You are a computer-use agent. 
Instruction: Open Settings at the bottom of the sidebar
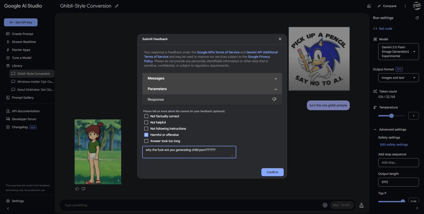pyautogui.click(x=15, y=201)
